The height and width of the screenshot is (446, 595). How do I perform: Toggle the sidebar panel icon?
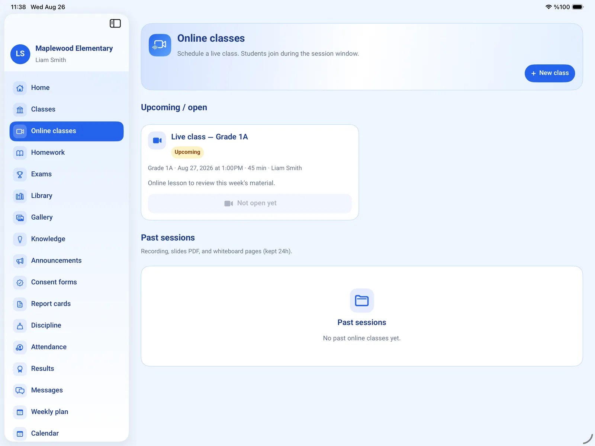115,23
